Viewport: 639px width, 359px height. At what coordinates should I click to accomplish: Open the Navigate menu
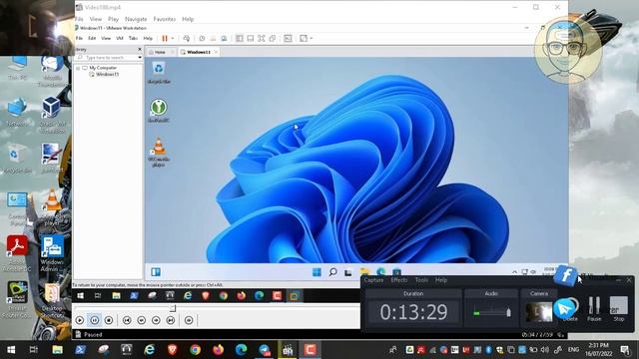coord(136,19)
